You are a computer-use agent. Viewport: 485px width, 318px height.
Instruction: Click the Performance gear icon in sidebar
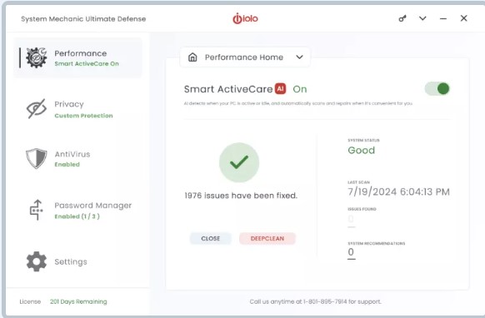(36, 57)
